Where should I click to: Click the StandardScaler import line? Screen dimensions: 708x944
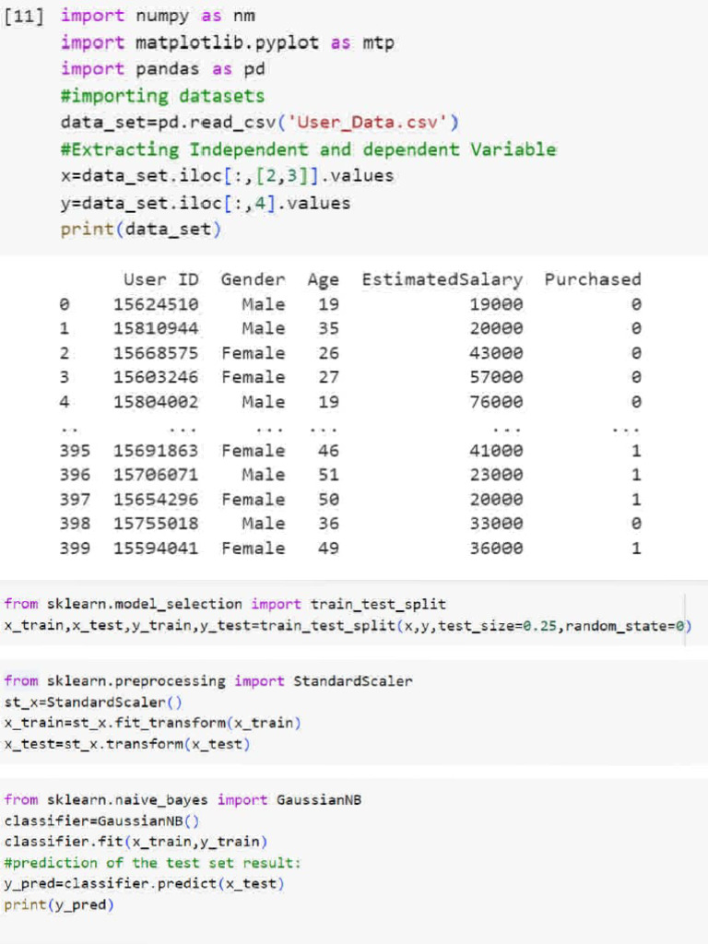(208, 681)
